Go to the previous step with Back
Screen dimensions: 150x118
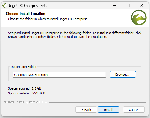pyautogui.click(x=86, y=109)
